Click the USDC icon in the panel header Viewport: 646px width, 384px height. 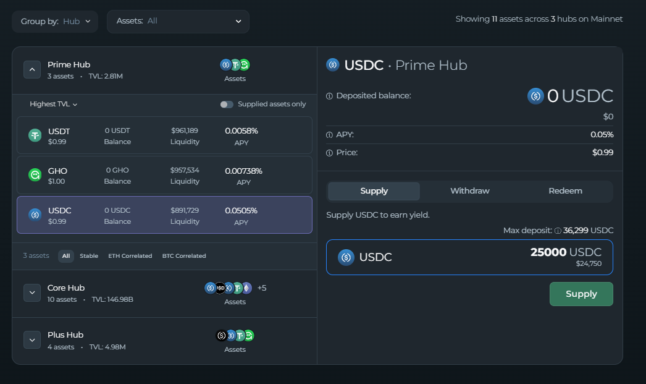coord(333,65)
